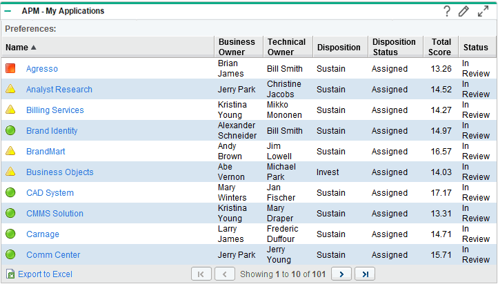This screenshot has height=284, width=498.
Task: Maximize portlet using the expand arrows icon
Action: point(483,11)
